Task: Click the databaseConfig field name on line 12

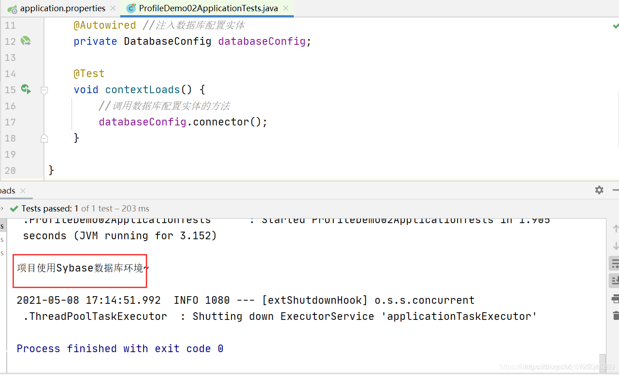Action: coord(262,41)
